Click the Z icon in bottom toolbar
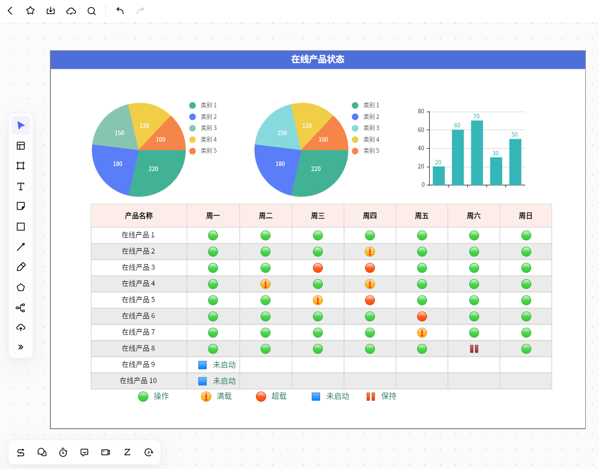This screenshot has height=469, width=599. [x=127, y=452]
